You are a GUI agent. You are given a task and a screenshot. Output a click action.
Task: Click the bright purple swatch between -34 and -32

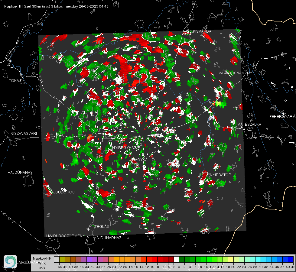click(89, 260)
